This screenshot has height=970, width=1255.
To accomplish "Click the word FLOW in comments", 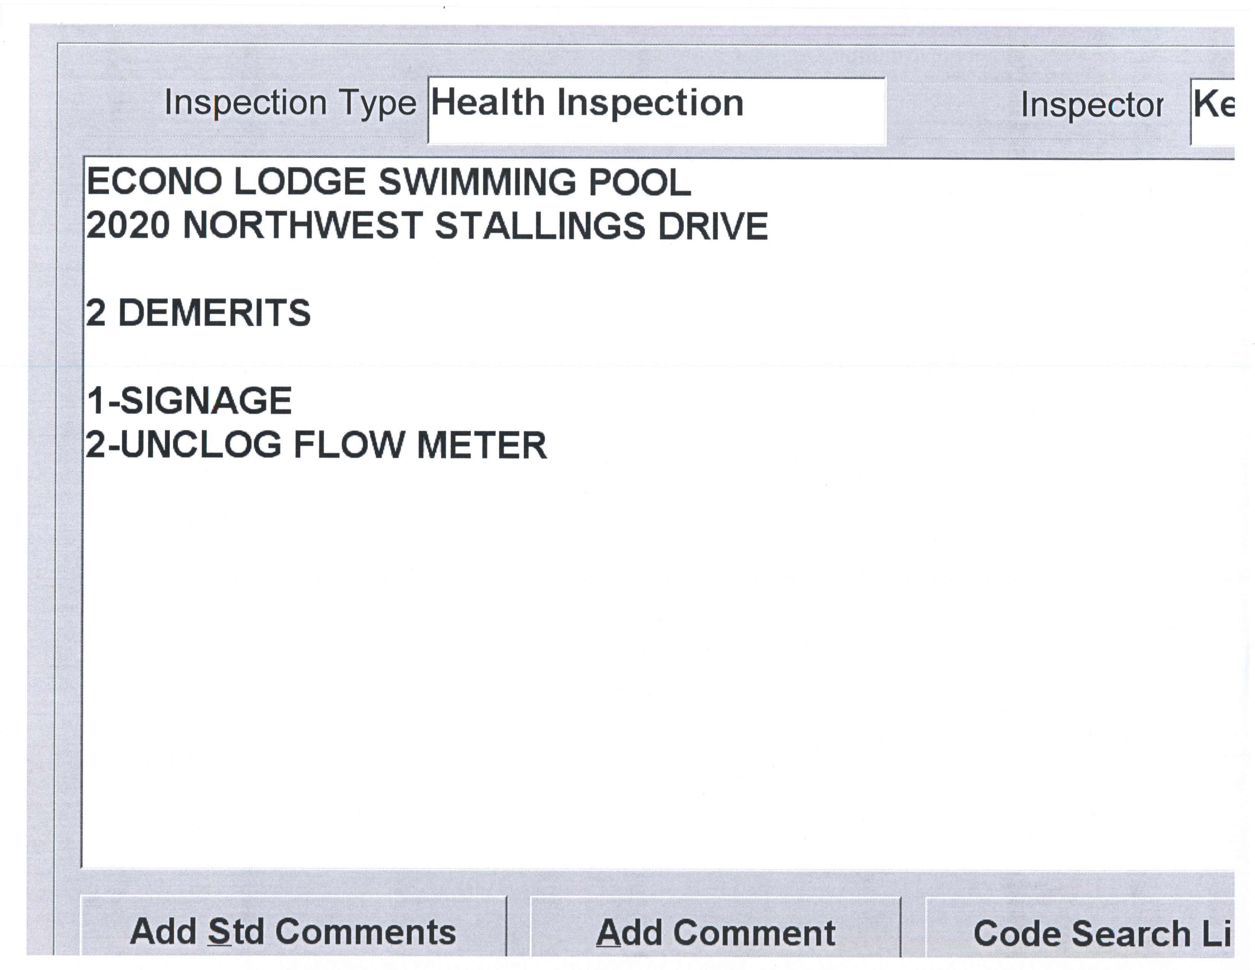I will [x=349, y=445].
